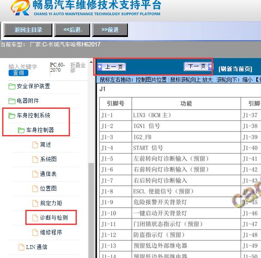Click right arrow on 下一页 button

(x=210, y=66)
